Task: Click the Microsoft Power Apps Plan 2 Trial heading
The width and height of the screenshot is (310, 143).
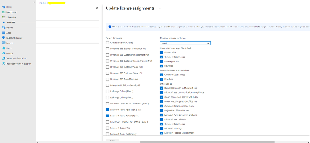Action: 176,48
